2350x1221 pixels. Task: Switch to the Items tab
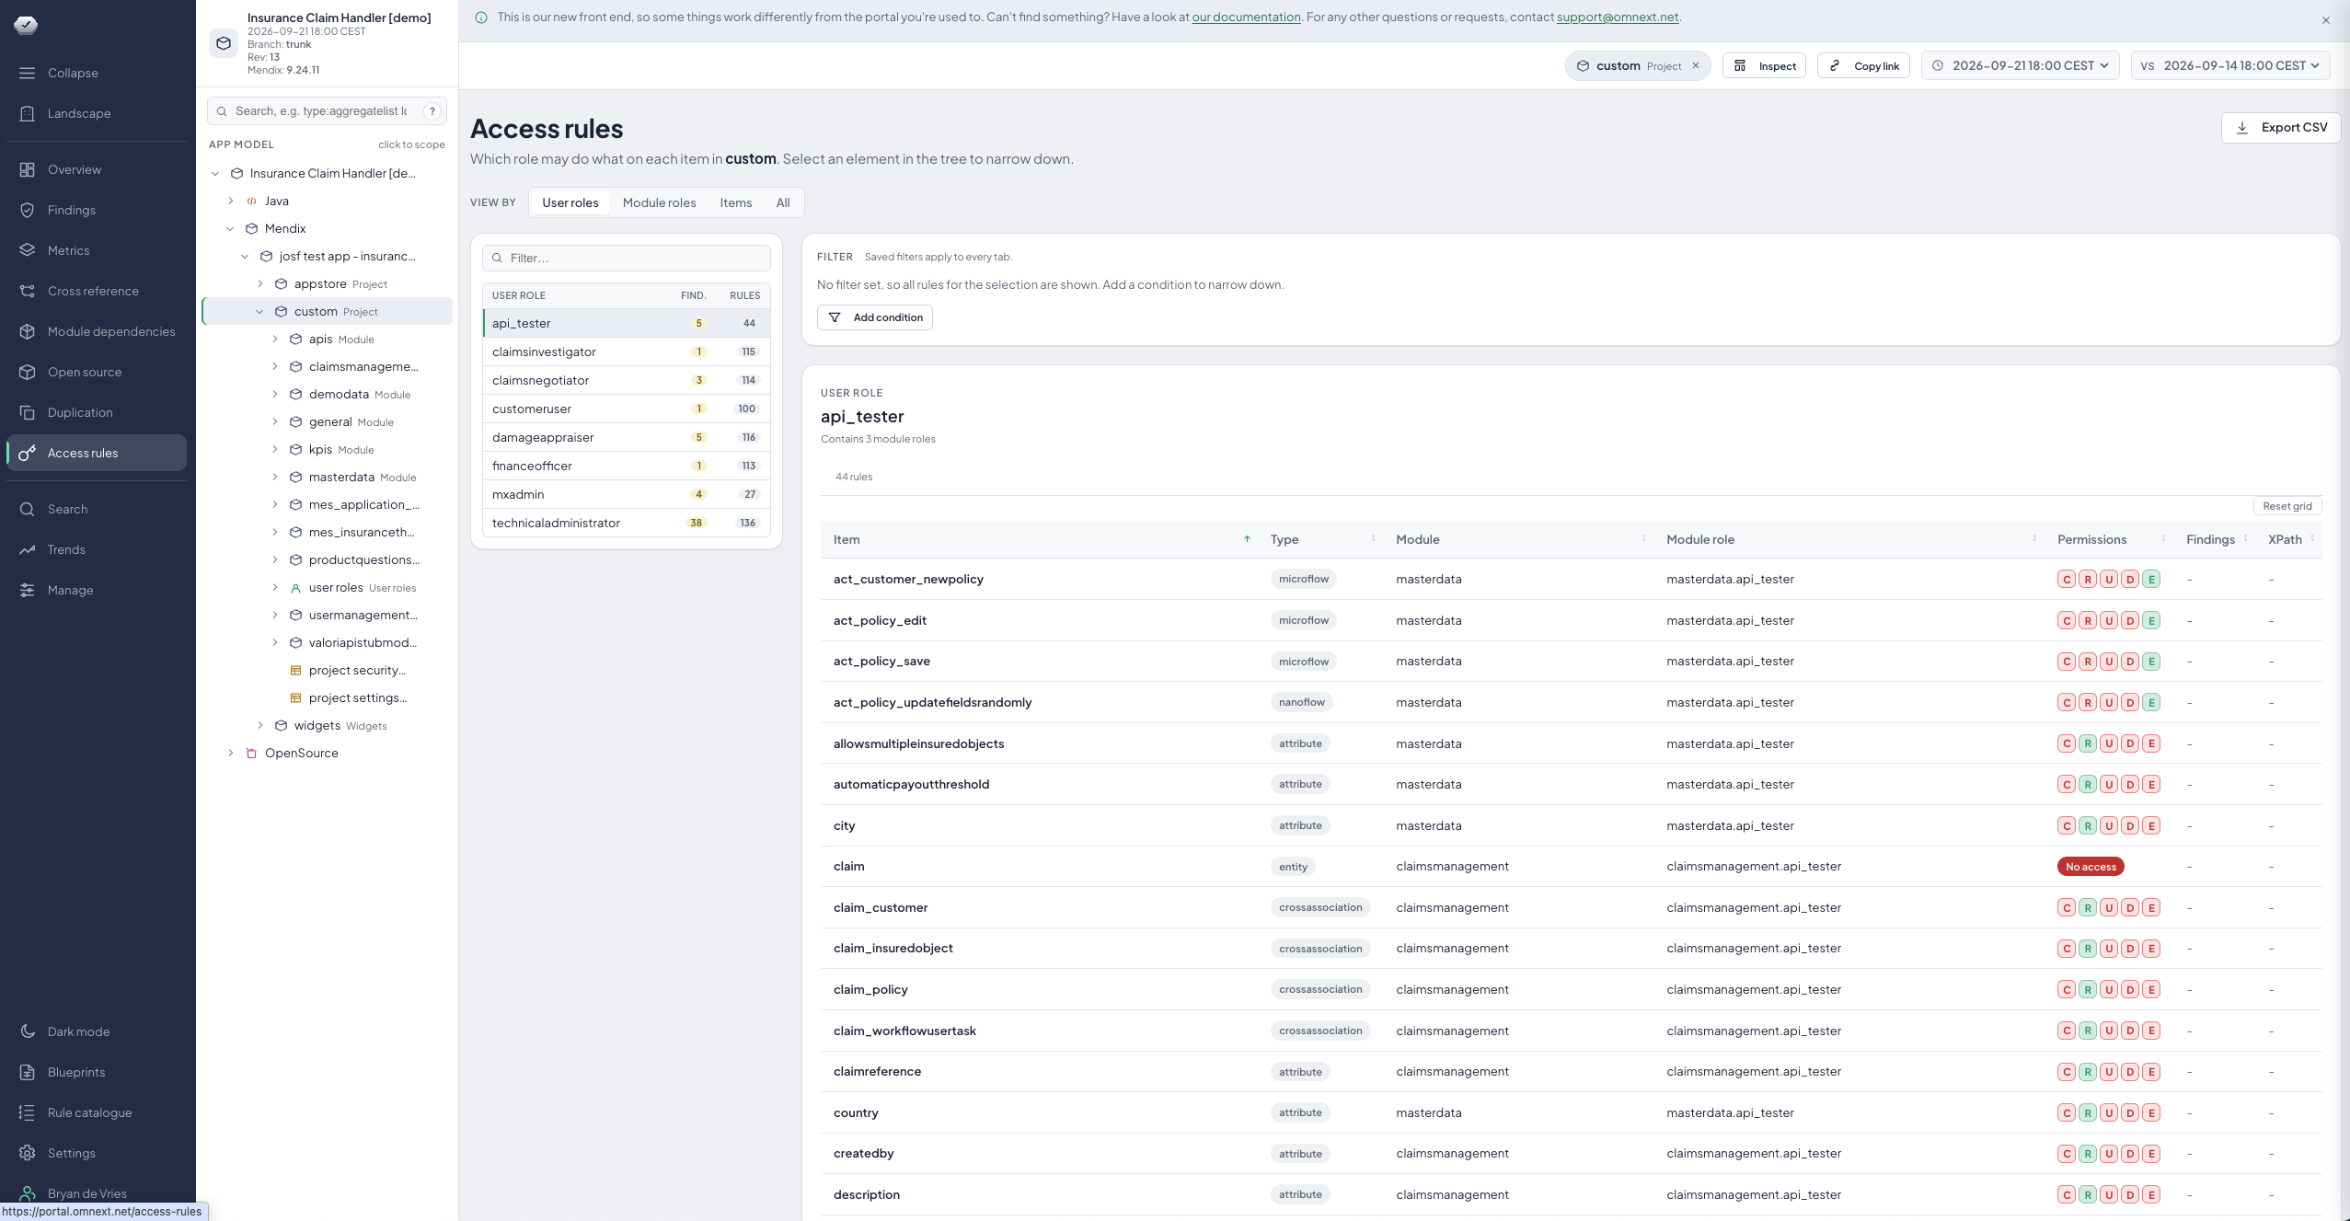(735, 202)
